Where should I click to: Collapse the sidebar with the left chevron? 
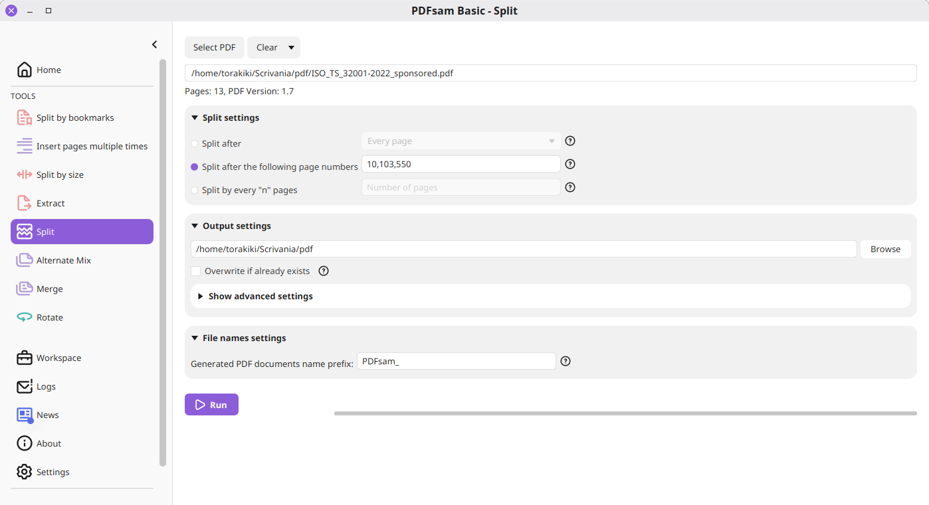pyautogui.click(x=154, y=44)
